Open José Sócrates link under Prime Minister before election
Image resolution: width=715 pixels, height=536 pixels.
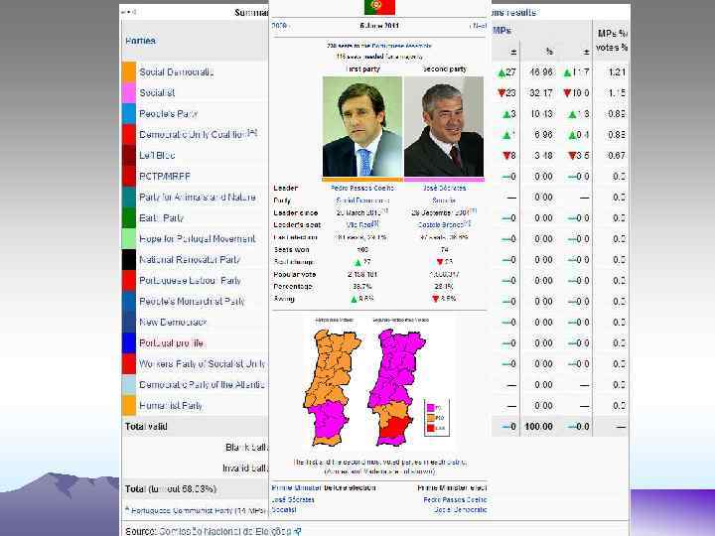(x=293, y=499)
